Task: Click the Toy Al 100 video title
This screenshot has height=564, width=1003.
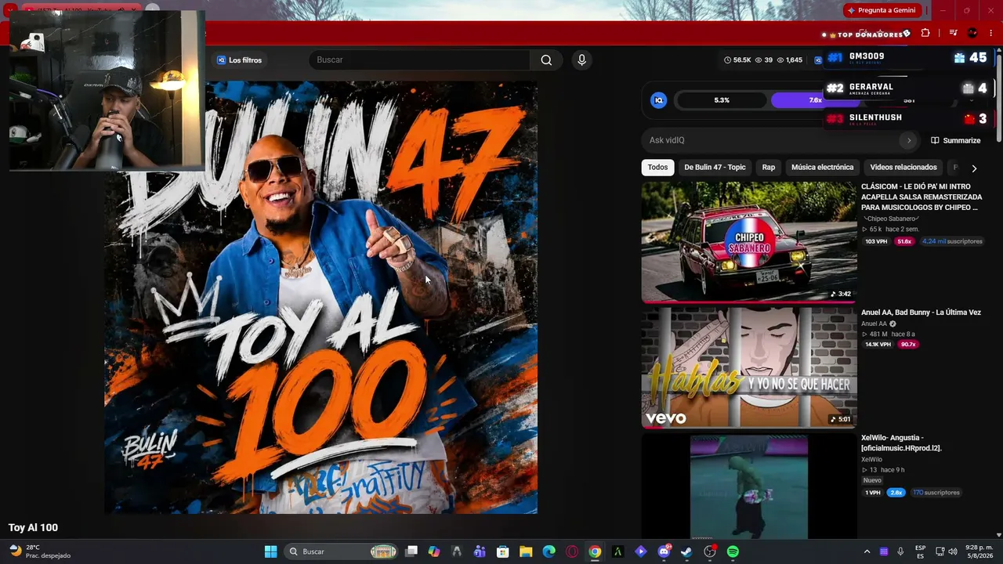Action: tap(33, 528)
